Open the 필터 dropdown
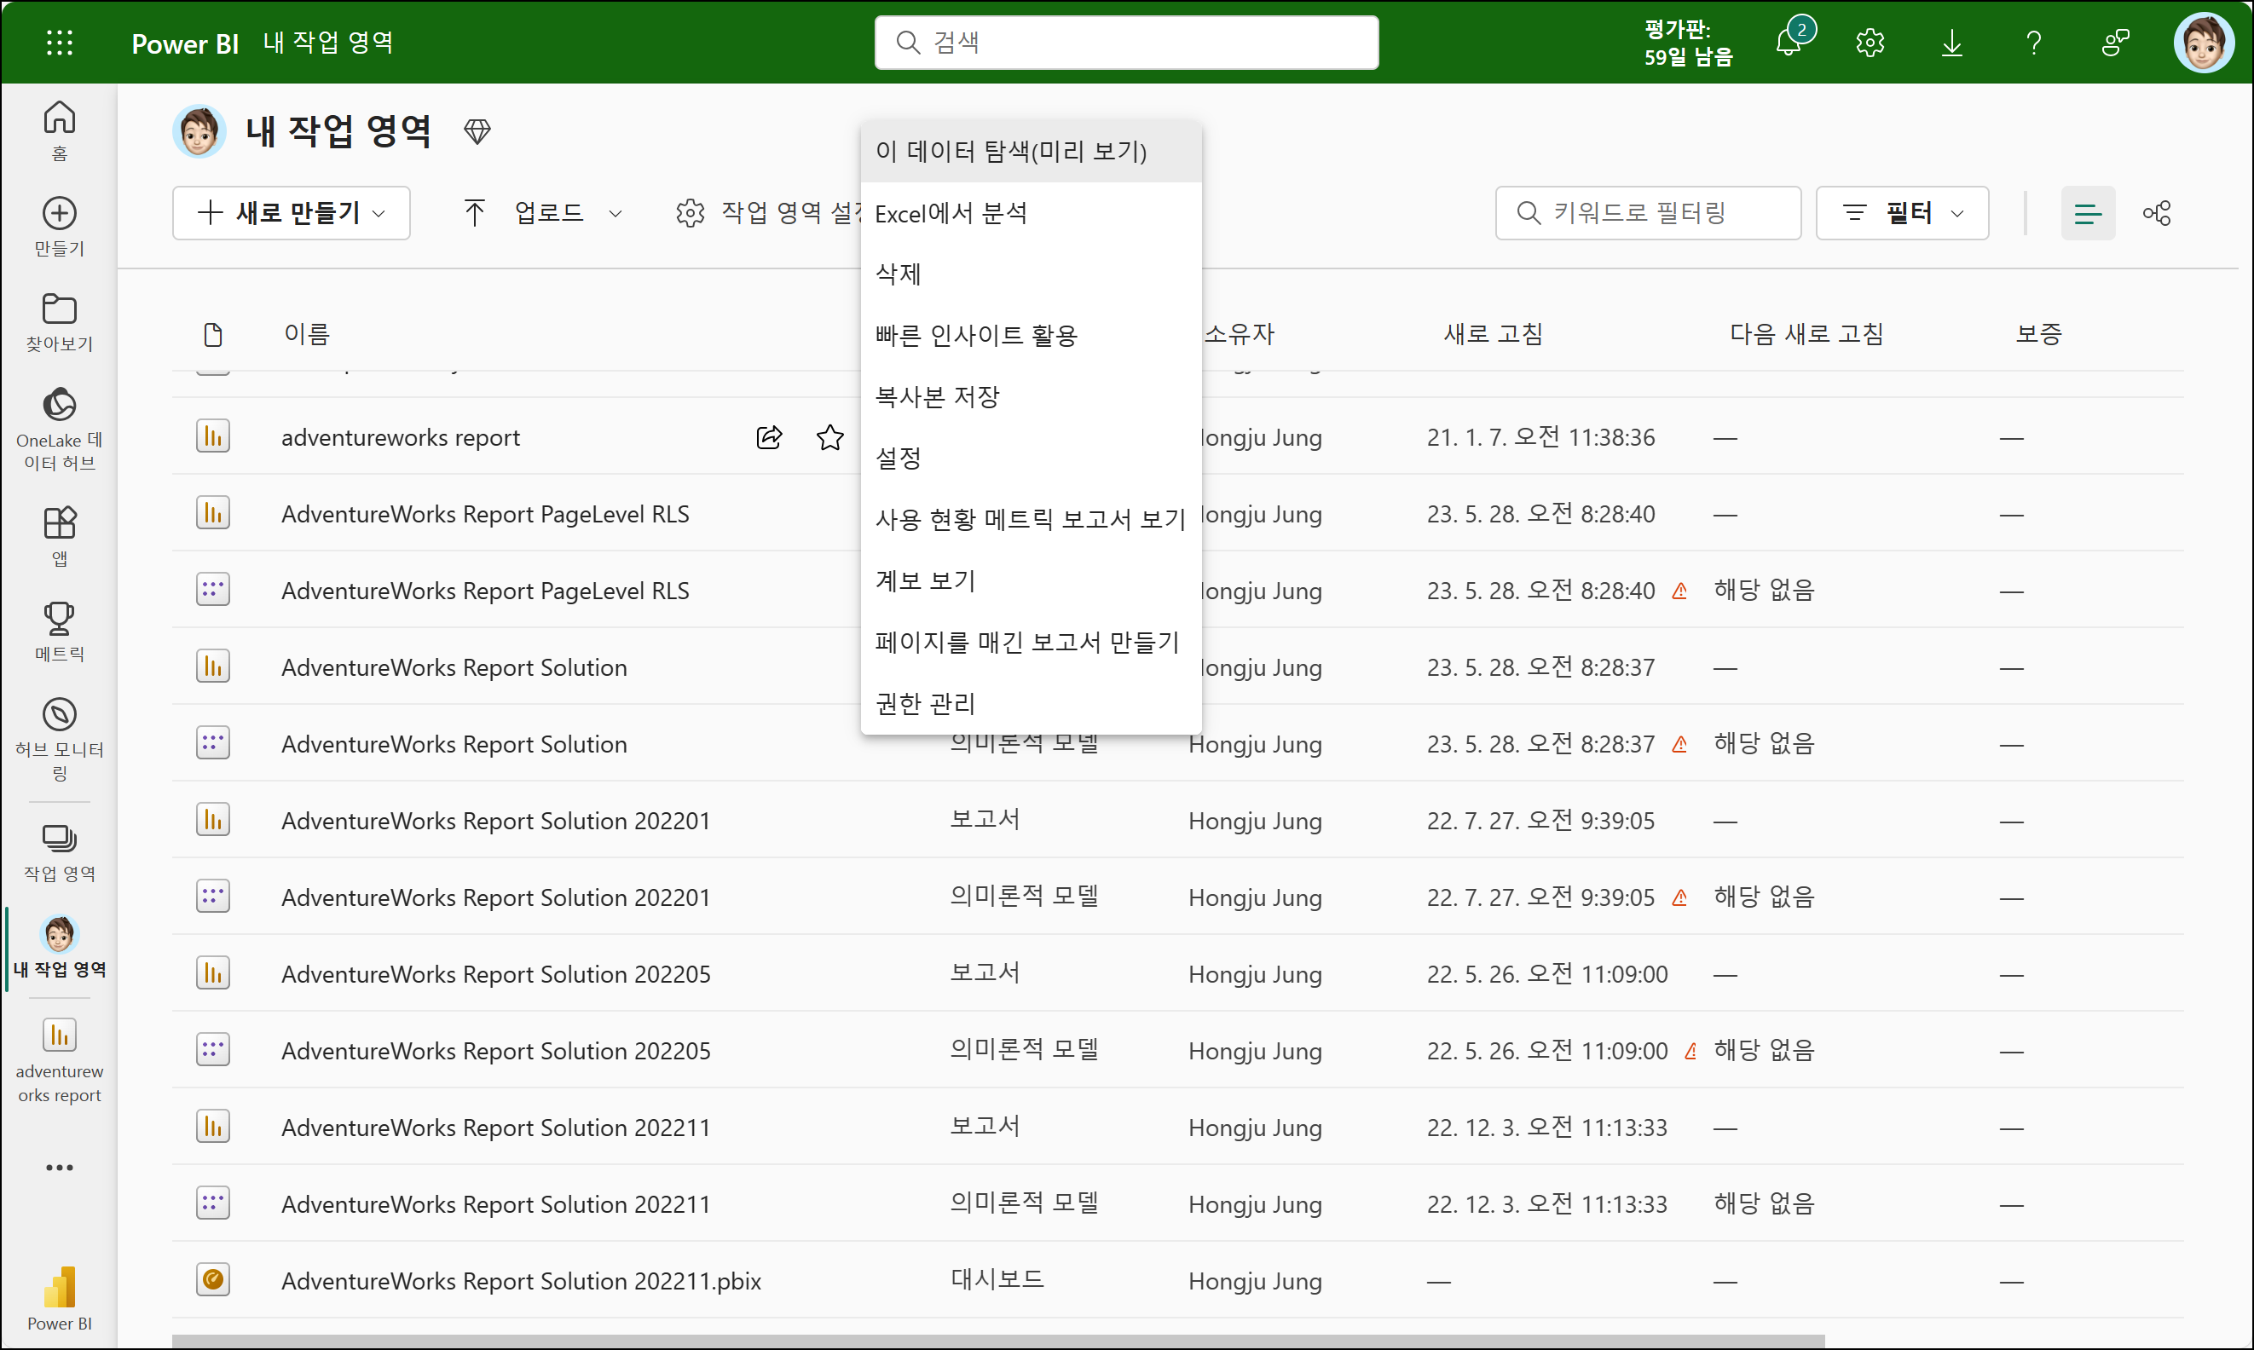Viewport: 2254px width, 1350px height. 1902,213
